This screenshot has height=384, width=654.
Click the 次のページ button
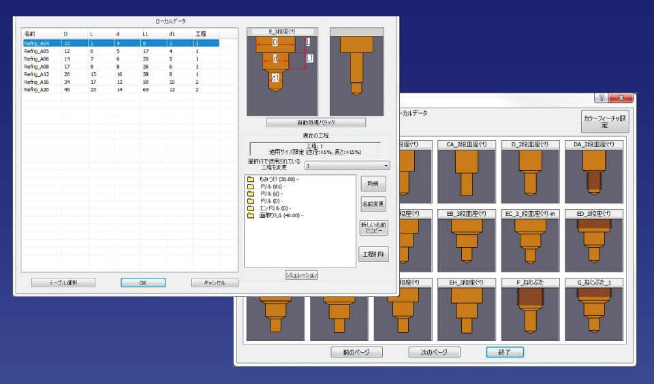(x=434, y=352)
